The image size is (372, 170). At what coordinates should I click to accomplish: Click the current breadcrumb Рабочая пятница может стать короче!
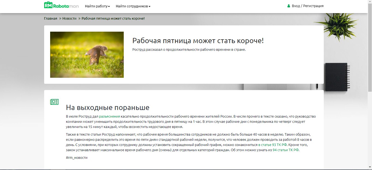coord(113,18)
